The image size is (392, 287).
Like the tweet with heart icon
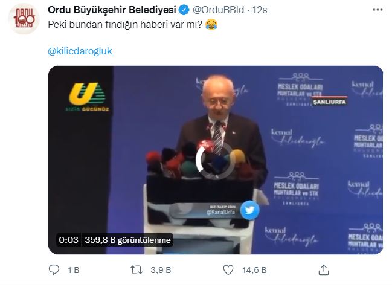pos(228,270)
